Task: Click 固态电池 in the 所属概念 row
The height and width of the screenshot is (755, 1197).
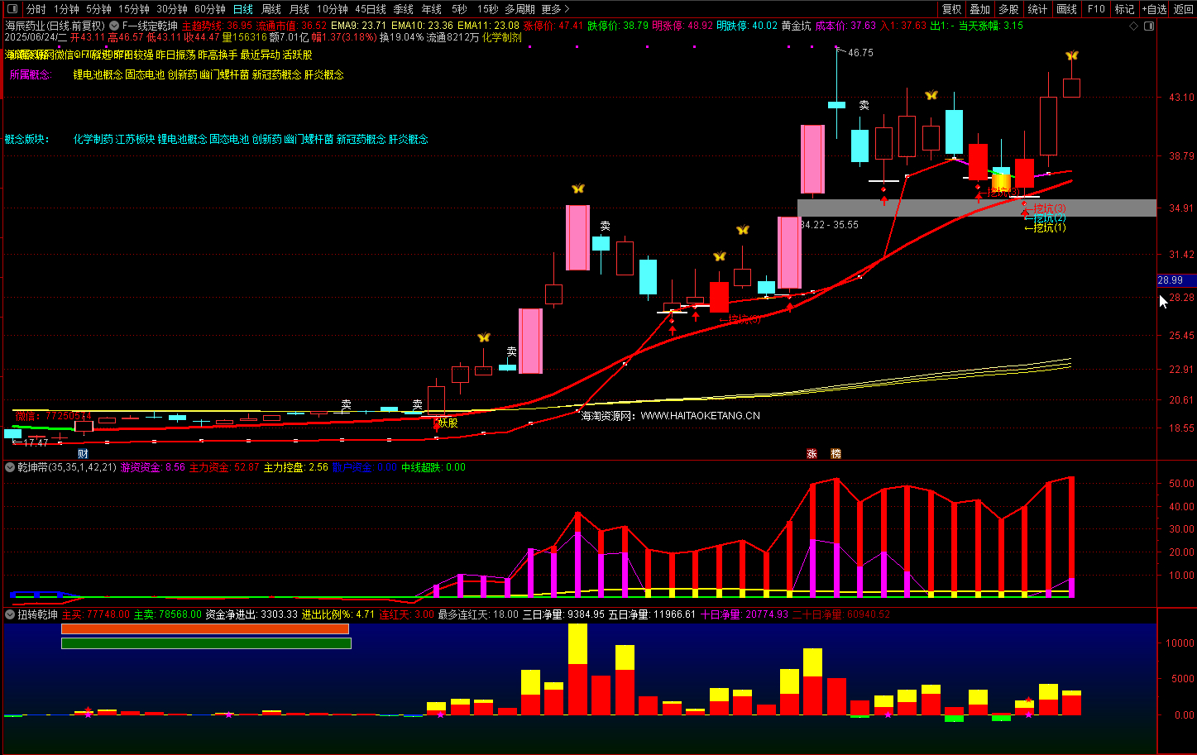Action: click(x=145, y=74)
